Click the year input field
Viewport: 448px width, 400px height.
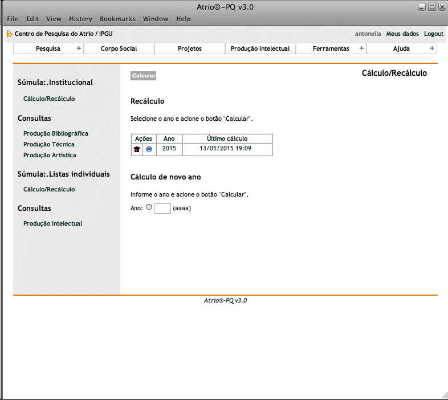(162, 209)
